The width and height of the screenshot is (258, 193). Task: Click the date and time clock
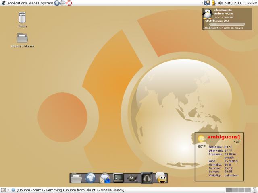click(x=240, y=3)
